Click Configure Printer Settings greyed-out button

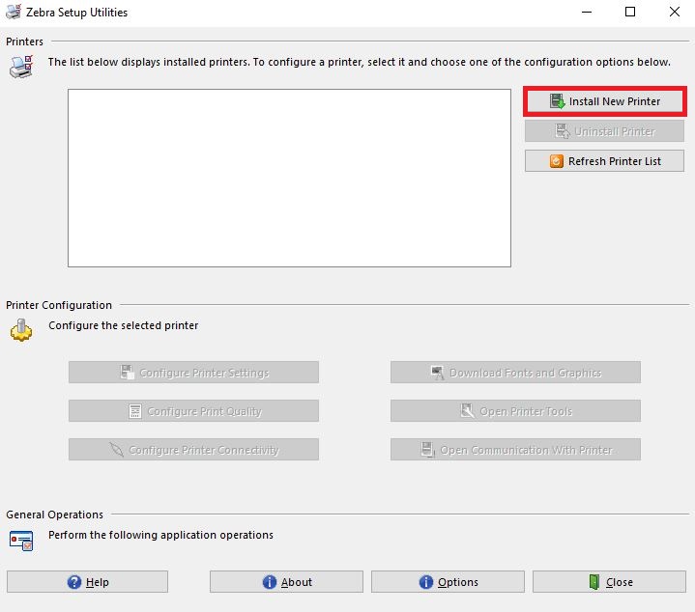(x=193, y=373)
